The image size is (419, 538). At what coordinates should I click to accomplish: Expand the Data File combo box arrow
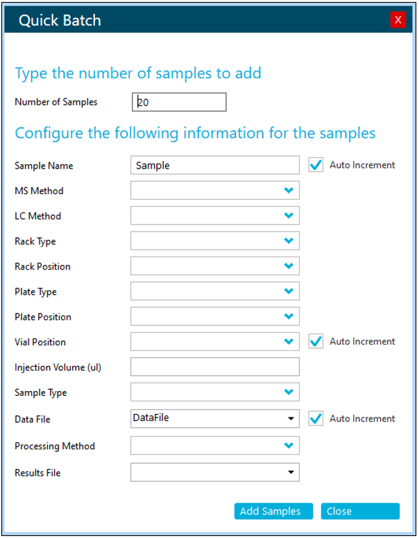291,418
